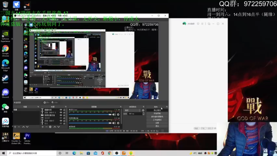The height and width of the screenshot is (156, 277).
Task: Open Counter-Strike Global Offensive shortcut
Action: [16, 138]
